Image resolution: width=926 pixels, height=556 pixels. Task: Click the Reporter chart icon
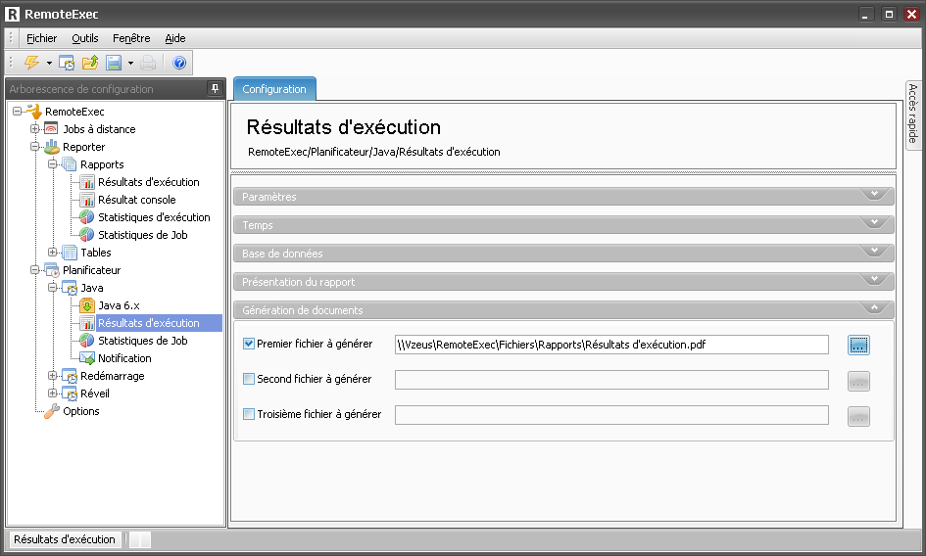click(x=52, y=147)
